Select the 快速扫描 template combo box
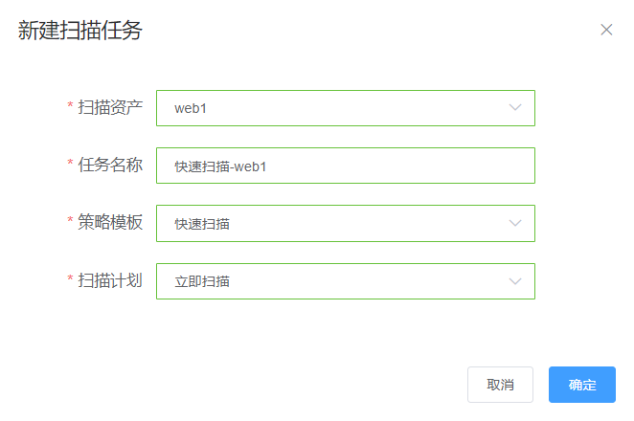Viewport: 634px width, 421px height. (326, 224)
